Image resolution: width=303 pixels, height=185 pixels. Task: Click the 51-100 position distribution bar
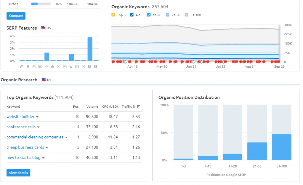tap(282, 147)
